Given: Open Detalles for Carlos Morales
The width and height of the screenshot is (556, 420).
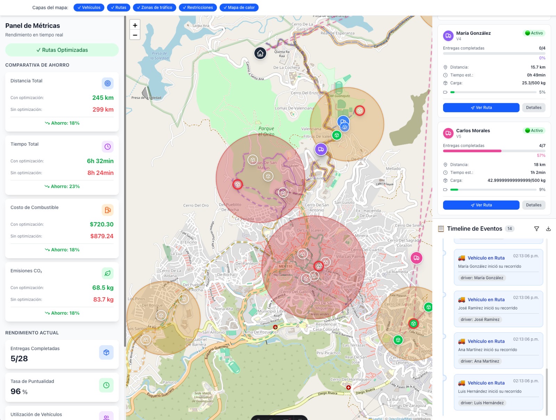Looking at the screenshot, I should pyautogui.click(x=533, y=205).
